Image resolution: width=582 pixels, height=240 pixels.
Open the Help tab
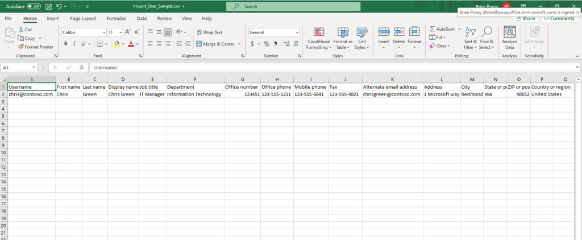[x=207, y=18]
